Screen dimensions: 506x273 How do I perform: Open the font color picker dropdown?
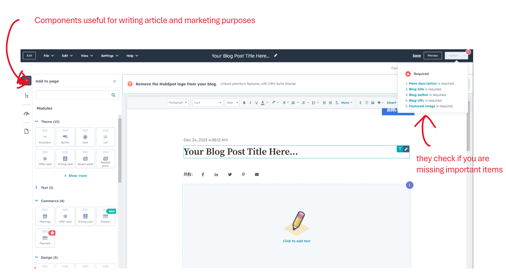click(x=267, y=102)
